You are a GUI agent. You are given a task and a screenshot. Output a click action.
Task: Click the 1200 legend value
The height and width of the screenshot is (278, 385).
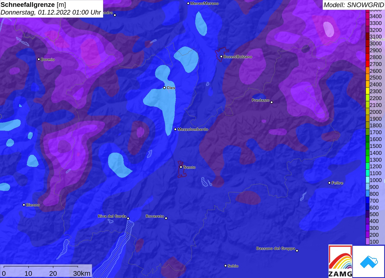click(x=376, y=166)
